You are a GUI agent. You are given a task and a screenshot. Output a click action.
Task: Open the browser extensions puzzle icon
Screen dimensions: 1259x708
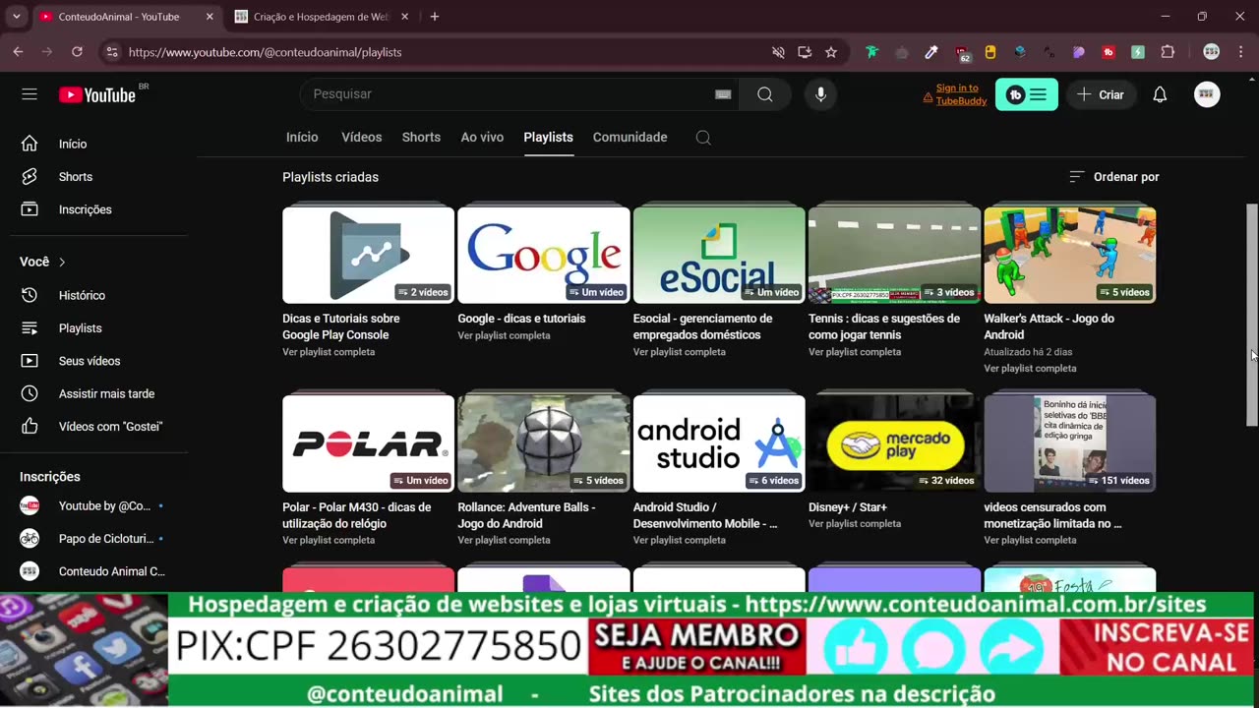point(1169,52)
